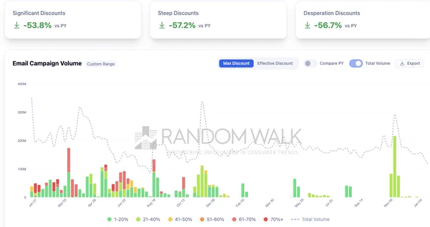Click the Jul 20 x-axis label
The image size is (430, 227).
pos(329,203)
